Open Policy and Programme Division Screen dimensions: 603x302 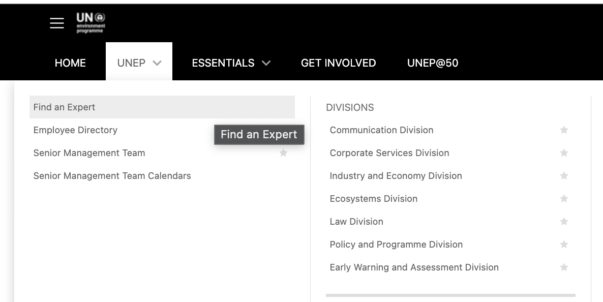[396, 244]
